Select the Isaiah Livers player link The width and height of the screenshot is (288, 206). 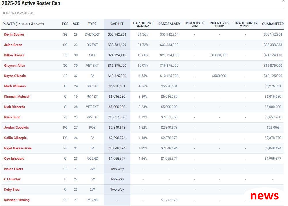14,169
